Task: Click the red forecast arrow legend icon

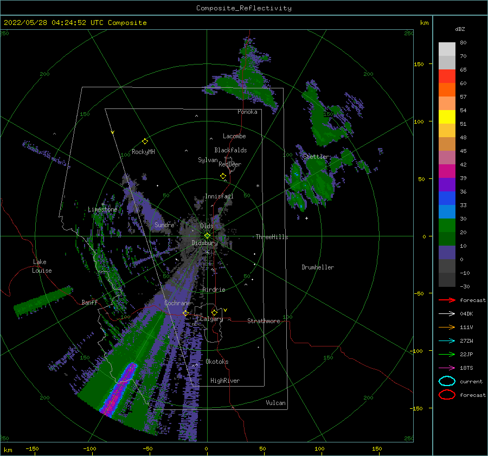Action: point(447,300)
